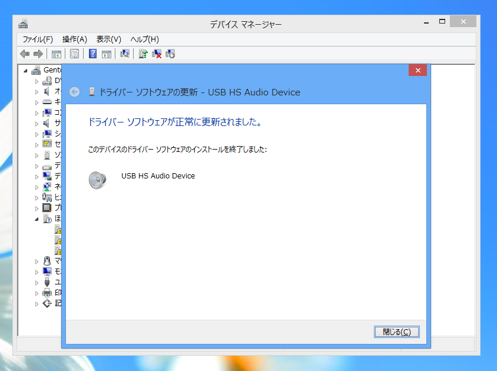Viewport: 497px width, 371px height.
Task: Select the DVD drive category icon
Action: pos(47,81)
